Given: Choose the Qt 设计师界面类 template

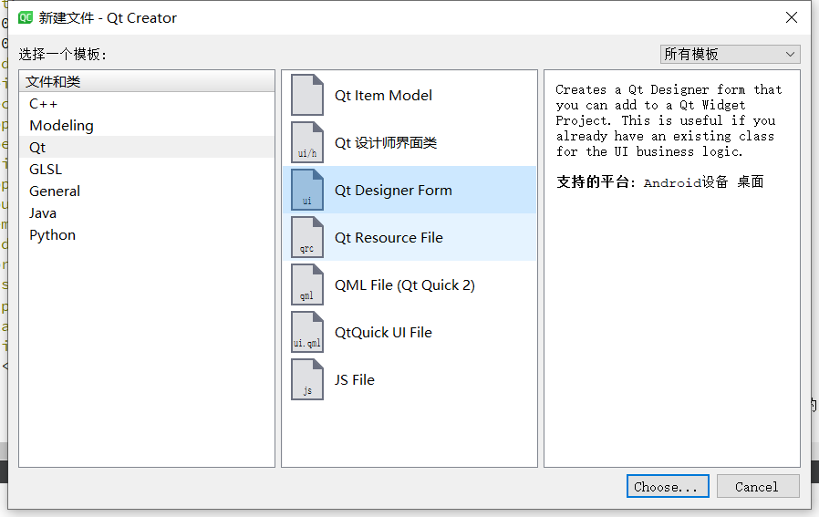Looking at the screenshot, I should click(x=409, y=142).
